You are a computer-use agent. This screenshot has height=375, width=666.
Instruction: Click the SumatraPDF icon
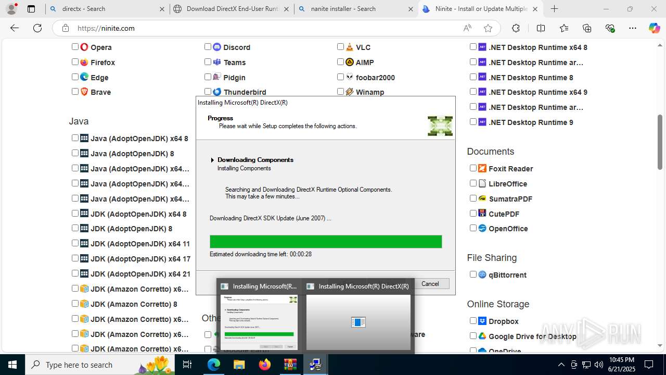click(482, 198)
